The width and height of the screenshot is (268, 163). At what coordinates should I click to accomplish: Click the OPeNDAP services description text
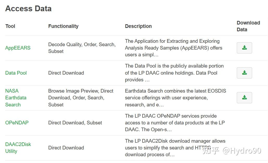(175, 123)
